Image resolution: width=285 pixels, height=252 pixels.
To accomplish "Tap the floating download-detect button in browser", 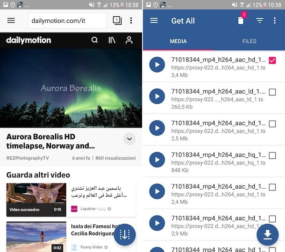I will pyautogui.click(x=125, y=235).
